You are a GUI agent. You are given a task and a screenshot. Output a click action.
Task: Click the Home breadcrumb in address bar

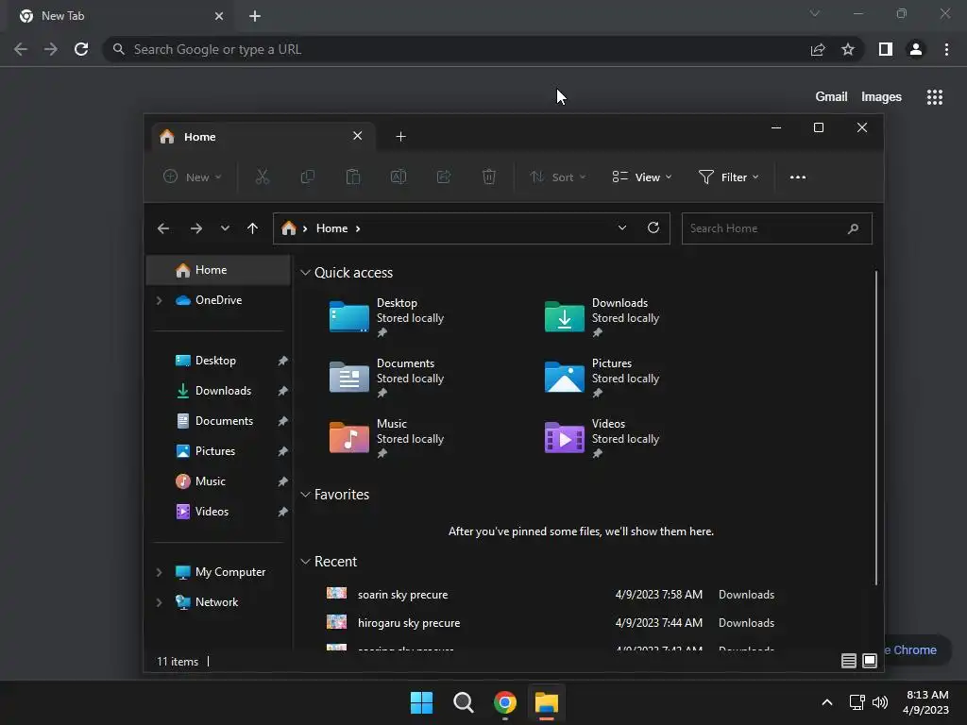(331, 228)
